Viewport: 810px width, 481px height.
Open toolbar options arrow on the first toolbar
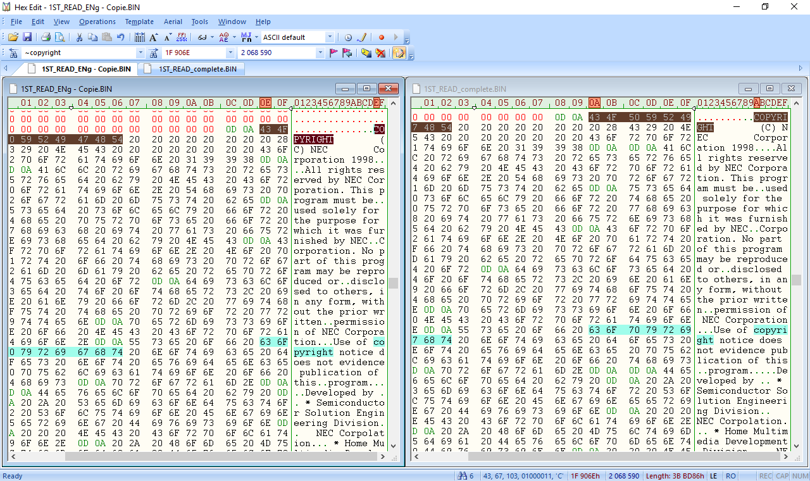coord(407,39)
